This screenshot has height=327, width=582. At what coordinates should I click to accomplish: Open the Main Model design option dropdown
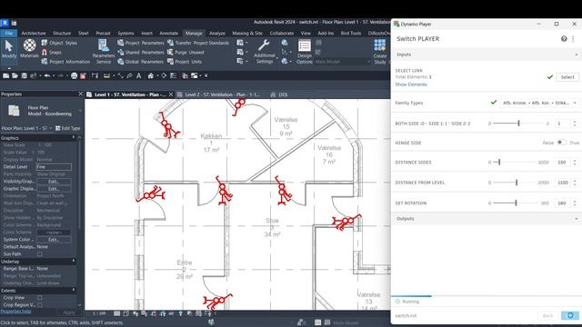[x=342, y=62]
